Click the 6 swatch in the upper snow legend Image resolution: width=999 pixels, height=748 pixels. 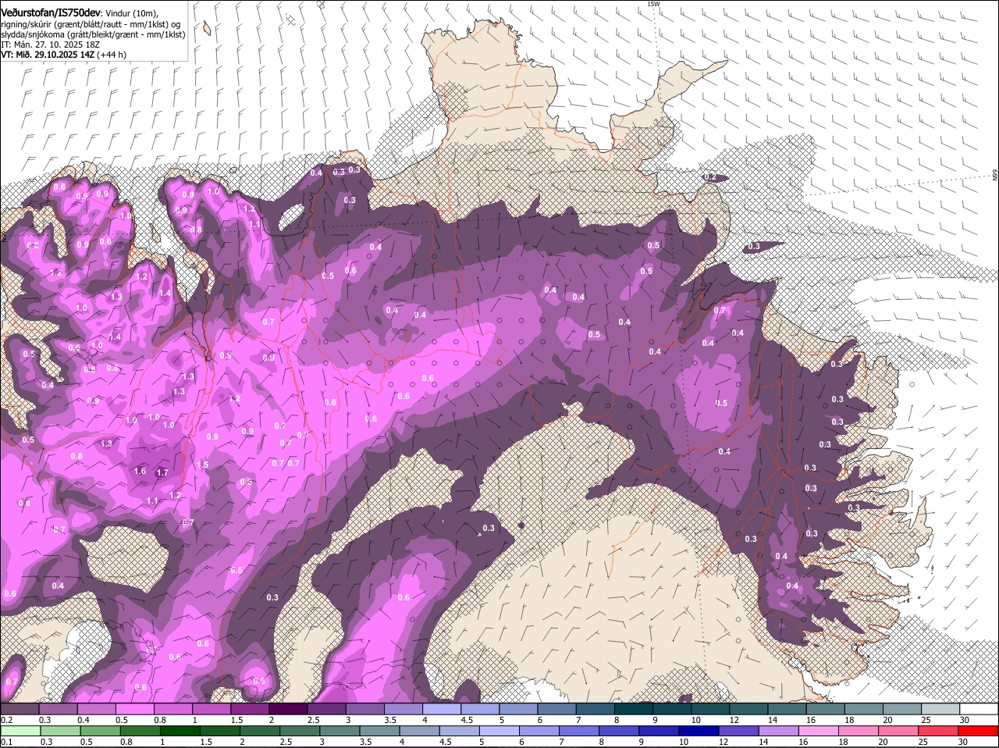click(x=556, y=709)
